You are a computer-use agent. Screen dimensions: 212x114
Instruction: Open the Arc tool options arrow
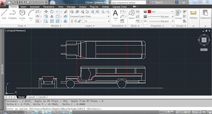tap(31, 21)
